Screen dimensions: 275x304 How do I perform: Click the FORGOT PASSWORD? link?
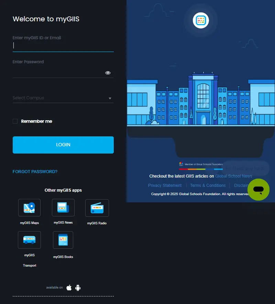(35, 172)
